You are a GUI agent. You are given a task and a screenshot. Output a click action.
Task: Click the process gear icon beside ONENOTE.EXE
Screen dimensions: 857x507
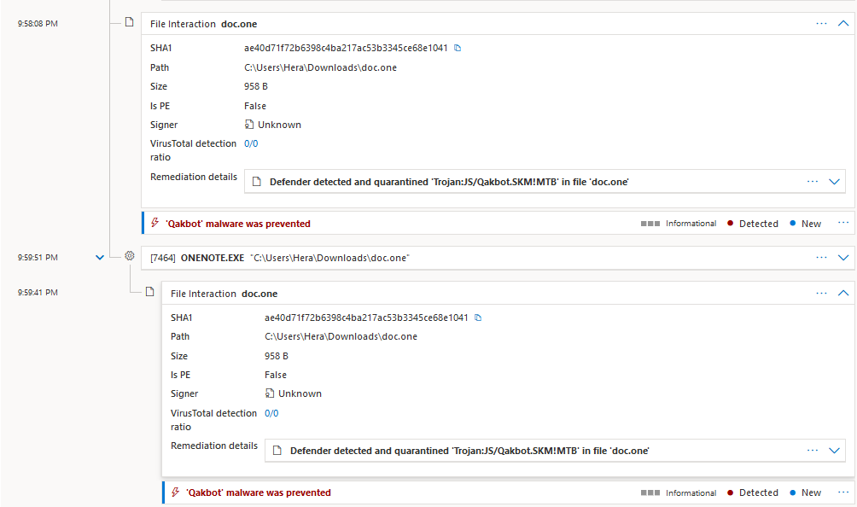130,256
